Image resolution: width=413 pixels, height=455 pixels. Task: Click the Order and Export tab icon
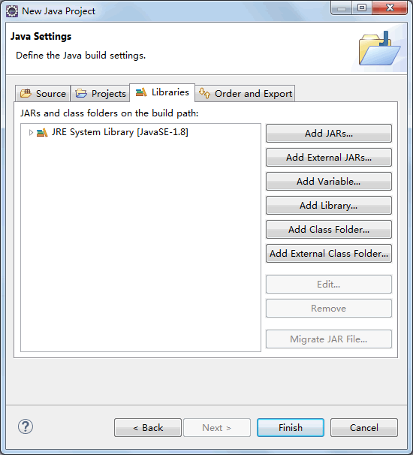pyautogui.click(x=204, y=93)
